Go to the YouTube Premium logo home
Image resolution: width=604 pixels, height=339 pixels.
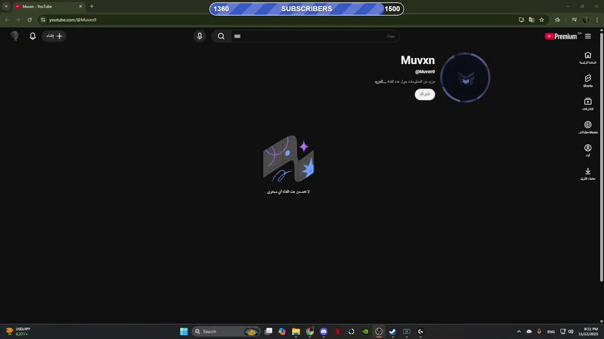(561, 36)
